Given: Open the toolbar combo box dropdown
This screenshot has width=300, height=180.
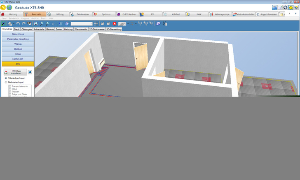Looking at the screenshot, I should tap(91, 24).
